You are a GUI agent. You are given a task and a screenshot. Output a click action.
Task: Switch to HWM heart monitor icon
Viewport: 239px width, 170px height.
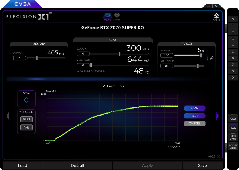tap(117, 17)
